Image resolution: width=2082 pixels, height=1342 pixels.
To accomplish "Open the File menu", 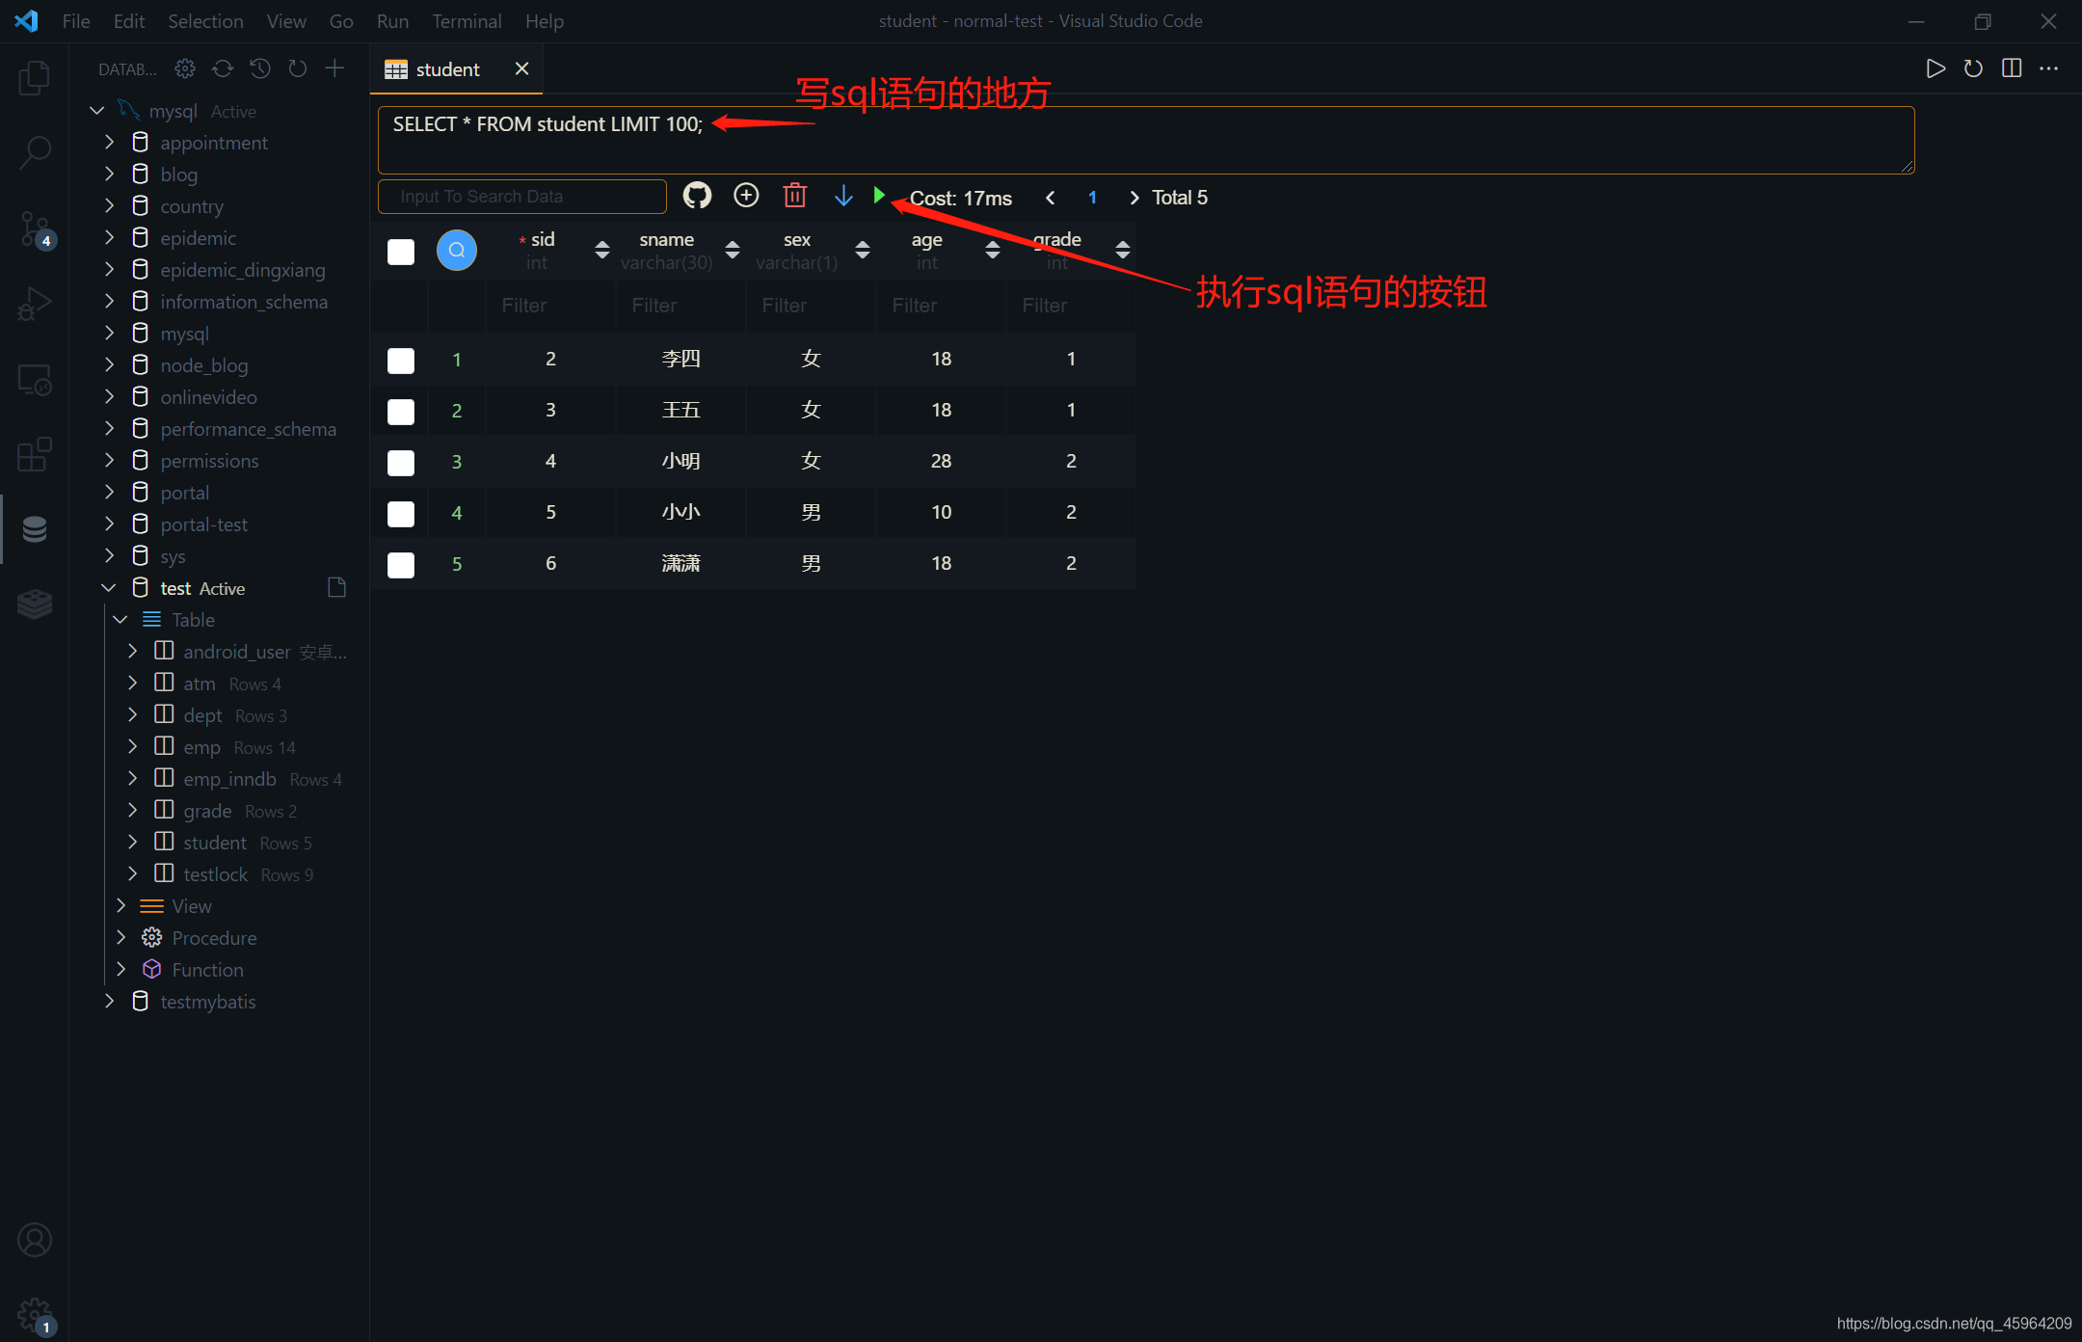I will tap(76, 21).
